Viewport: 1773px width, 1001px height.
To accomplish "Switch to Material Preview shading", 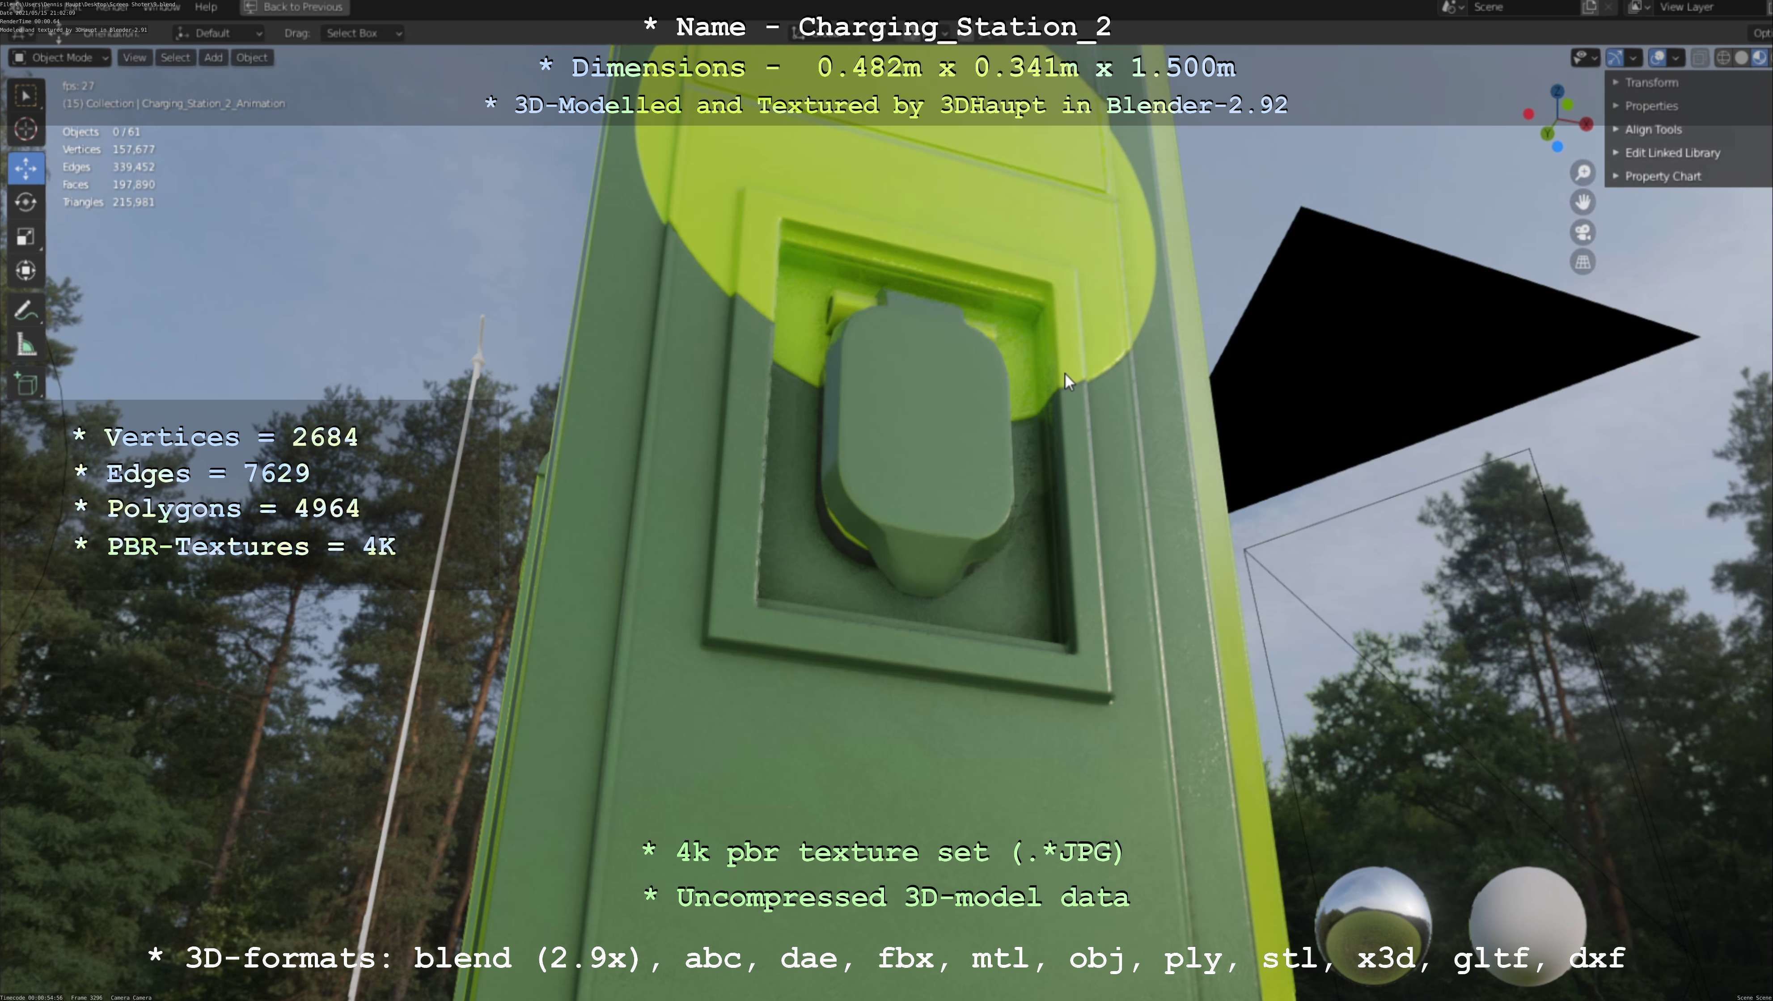I will tap(1759, 58).
